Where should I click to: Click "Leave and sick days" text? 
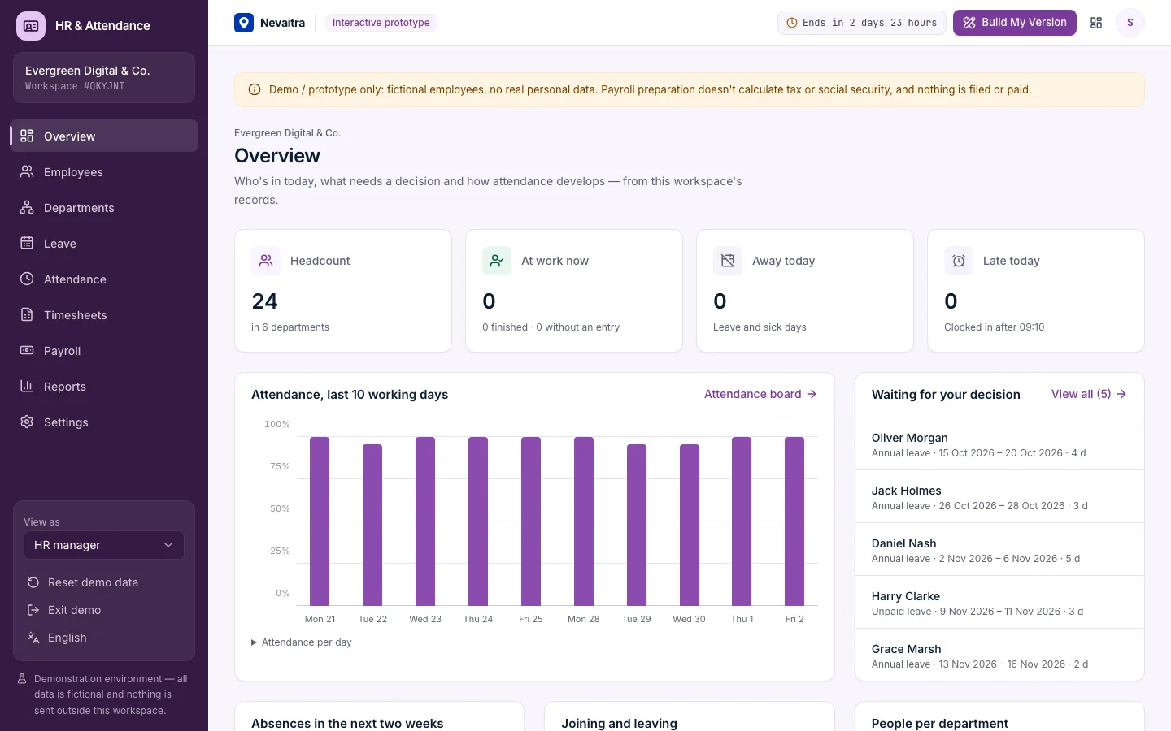(760, 327)
